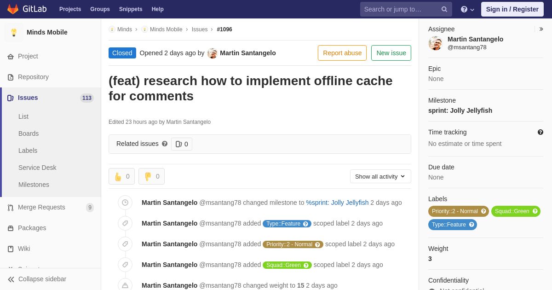The height and width of the screenshot is (290, 552).
Task: Give a thumbs down reaction
Action: (x=151, y=176)
